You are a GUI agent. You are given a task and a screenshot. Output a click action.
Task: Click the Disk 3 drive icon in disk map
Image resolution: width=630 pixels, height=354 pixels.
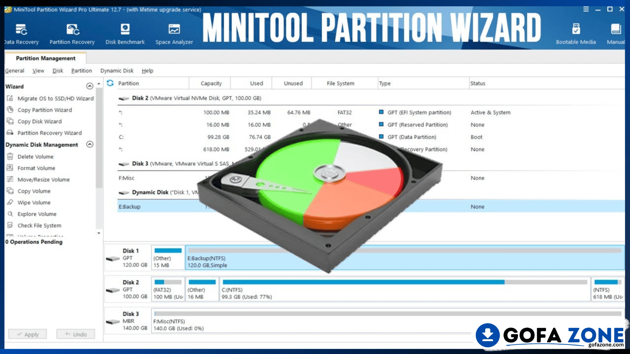[113, 322]
